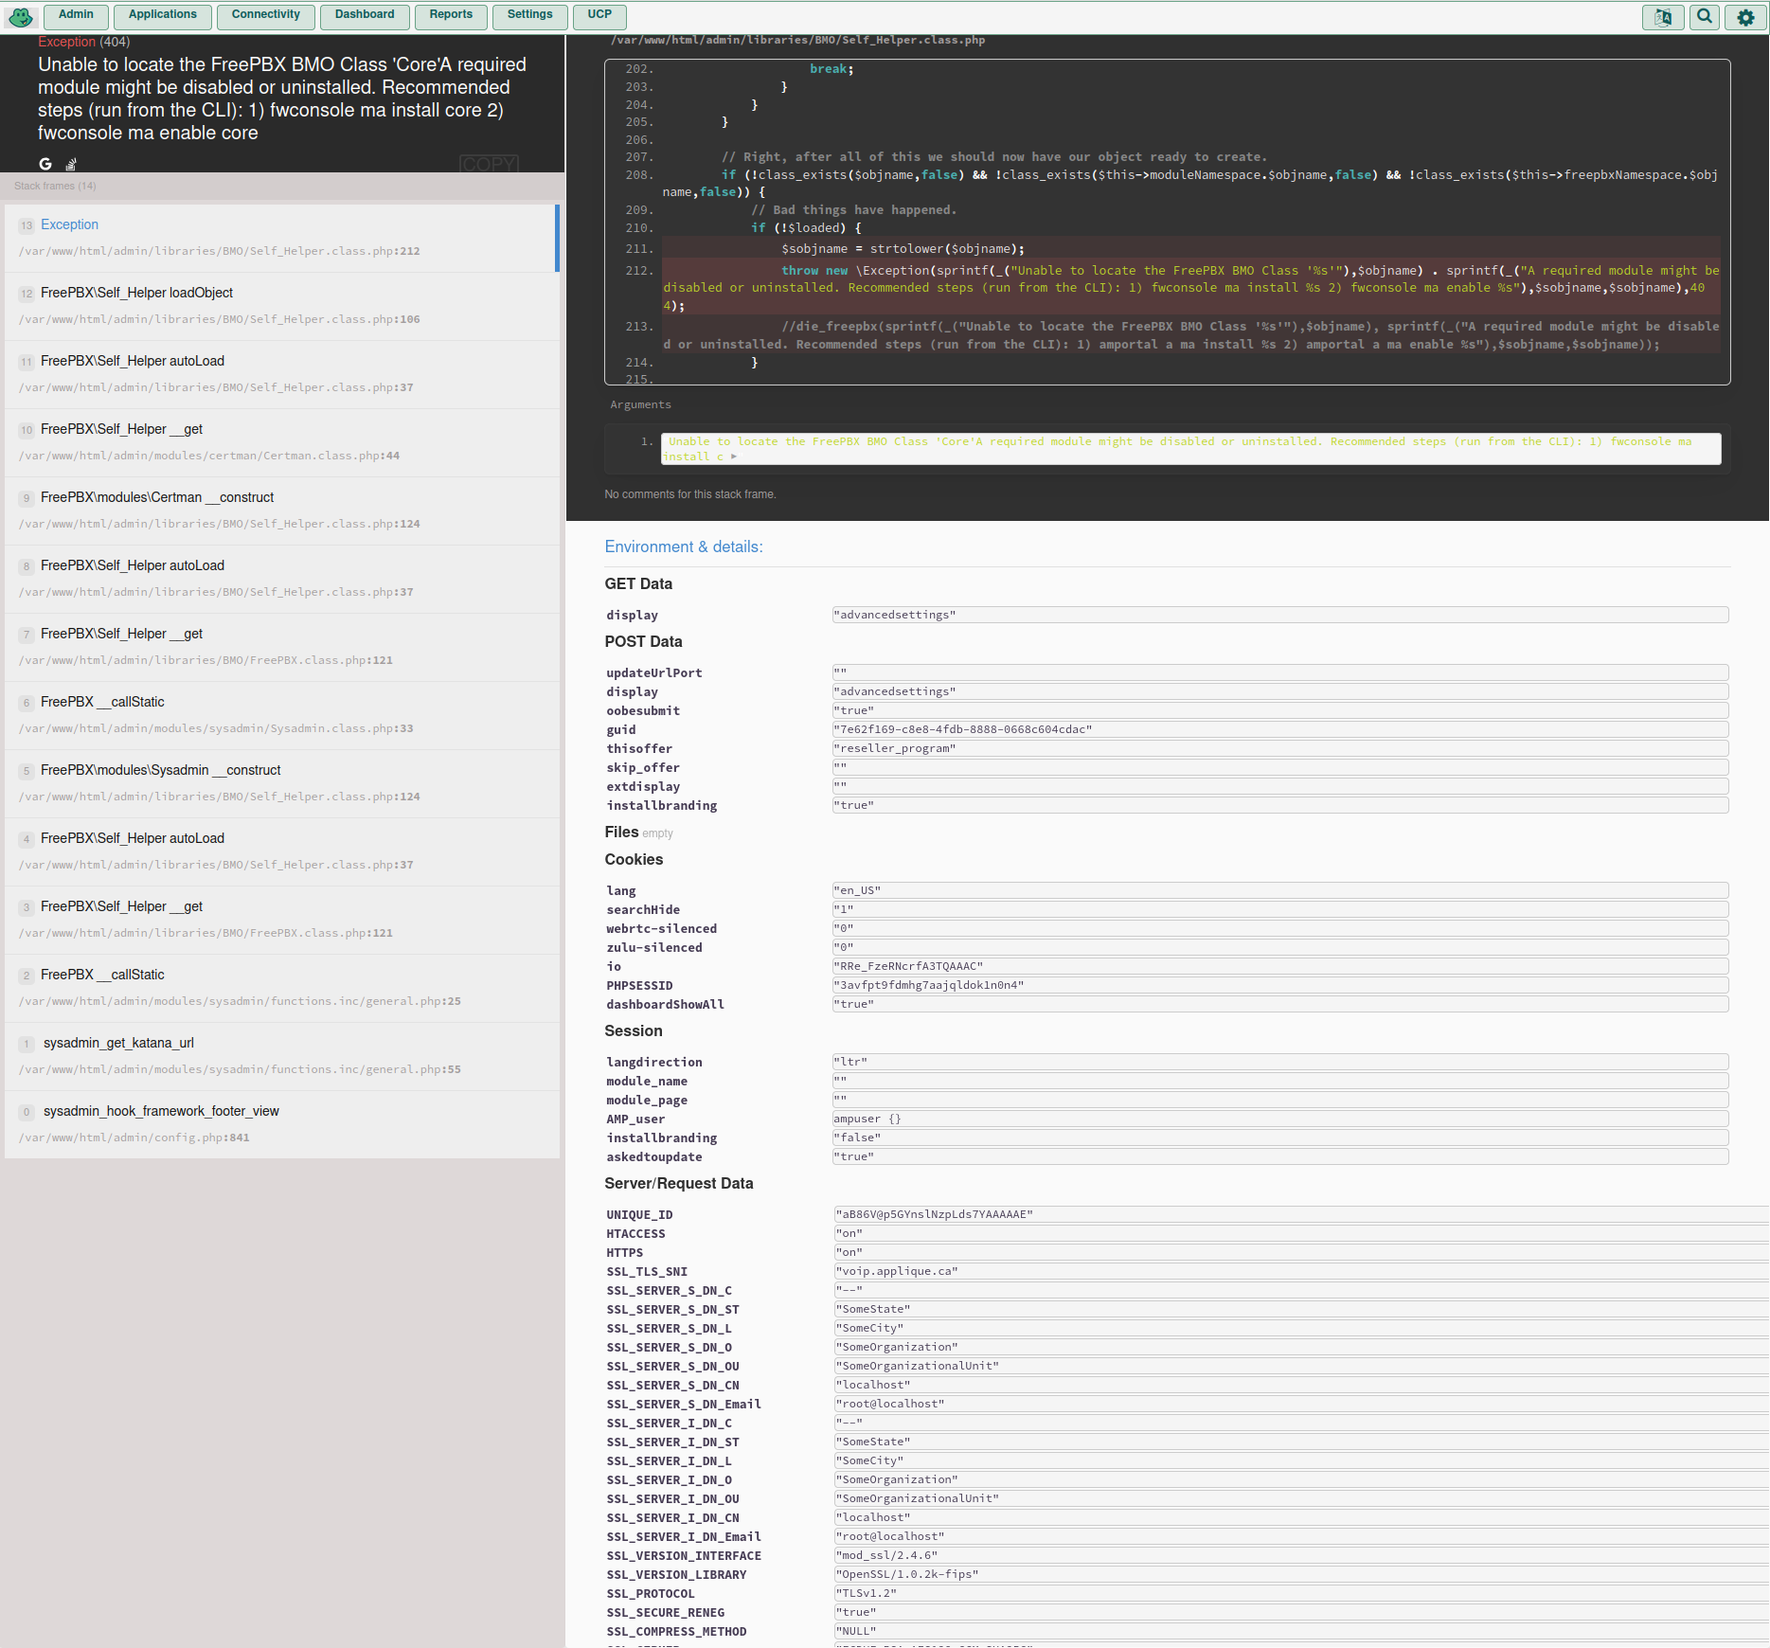1770x1648 pixels.
Task: Search error on Google icon
Action: click(x=45, y=163)
